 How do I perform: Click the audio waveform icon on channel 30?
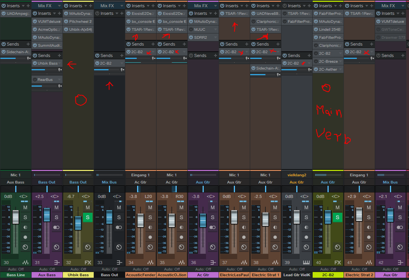[x=25, y=263]
